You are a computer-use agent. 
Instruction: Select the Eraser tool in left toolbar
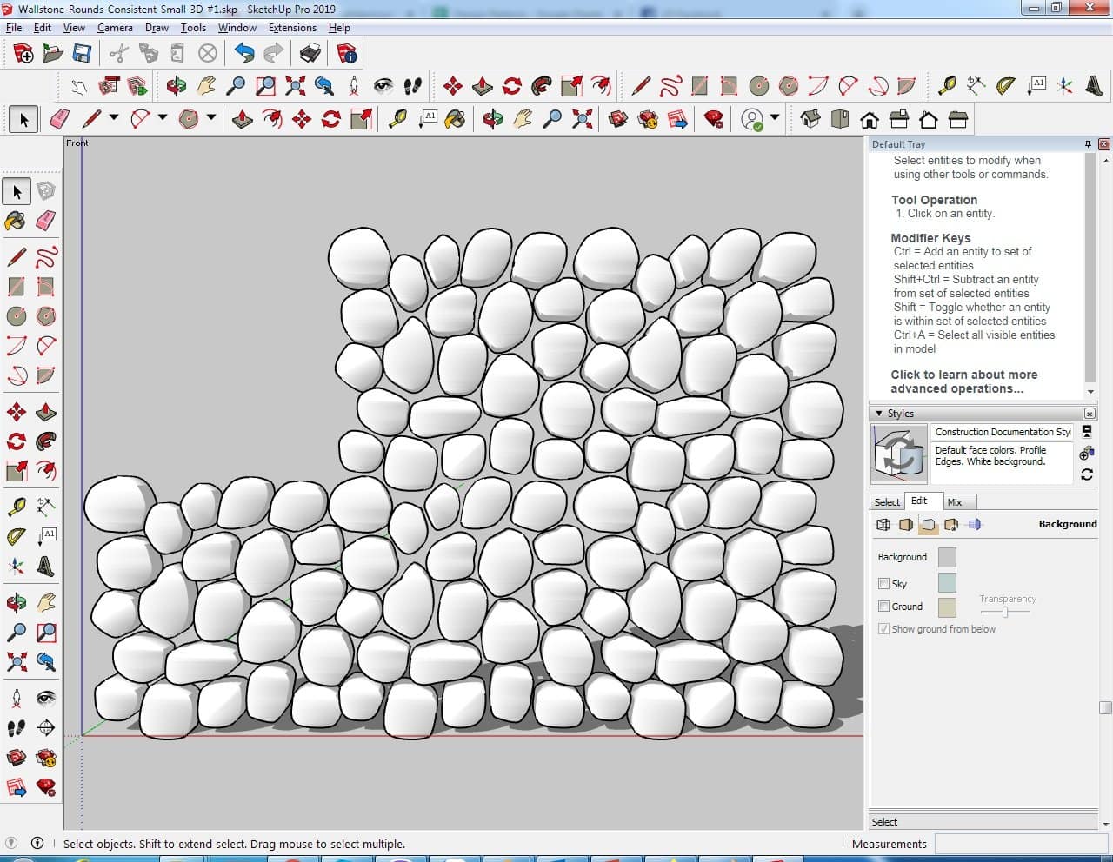(x=46, y=221)
